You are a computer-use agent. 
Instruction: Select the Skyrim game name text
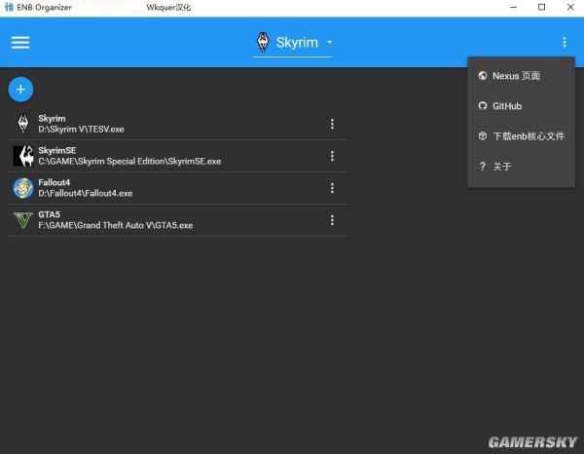click(x=52, y=119)
